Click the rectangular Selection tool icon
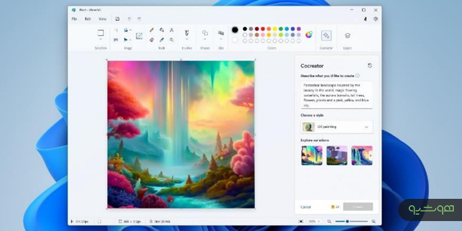 (x=101, y=33)
